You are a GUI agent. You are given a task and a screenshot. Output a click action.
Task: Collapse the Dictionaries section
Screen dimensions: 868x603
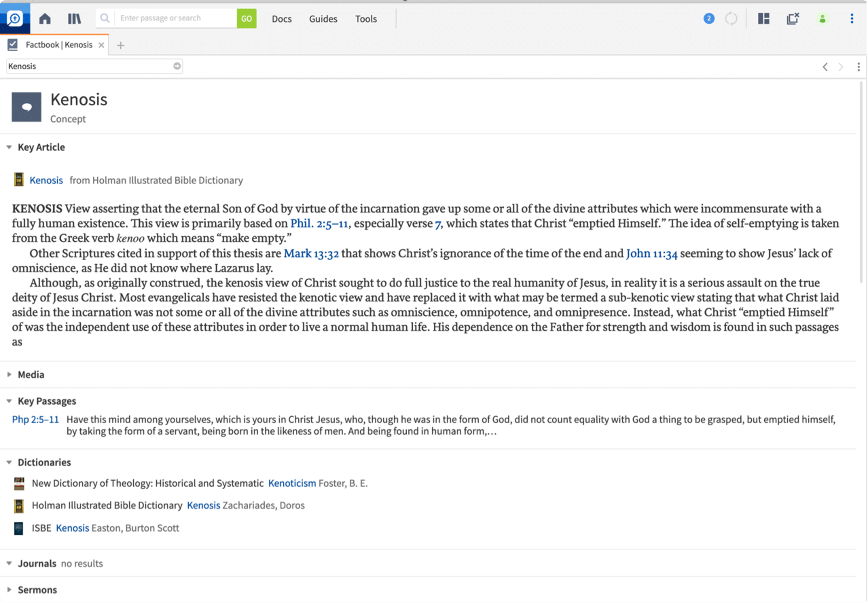(9, 462)
